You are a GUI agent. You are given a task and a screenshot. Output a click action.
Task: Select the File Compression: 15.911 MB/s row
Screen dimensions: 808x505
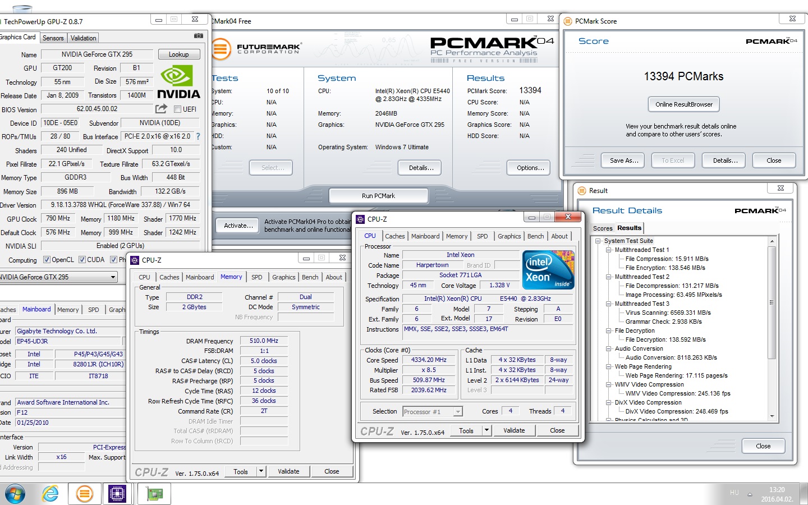tap(667, 259)
